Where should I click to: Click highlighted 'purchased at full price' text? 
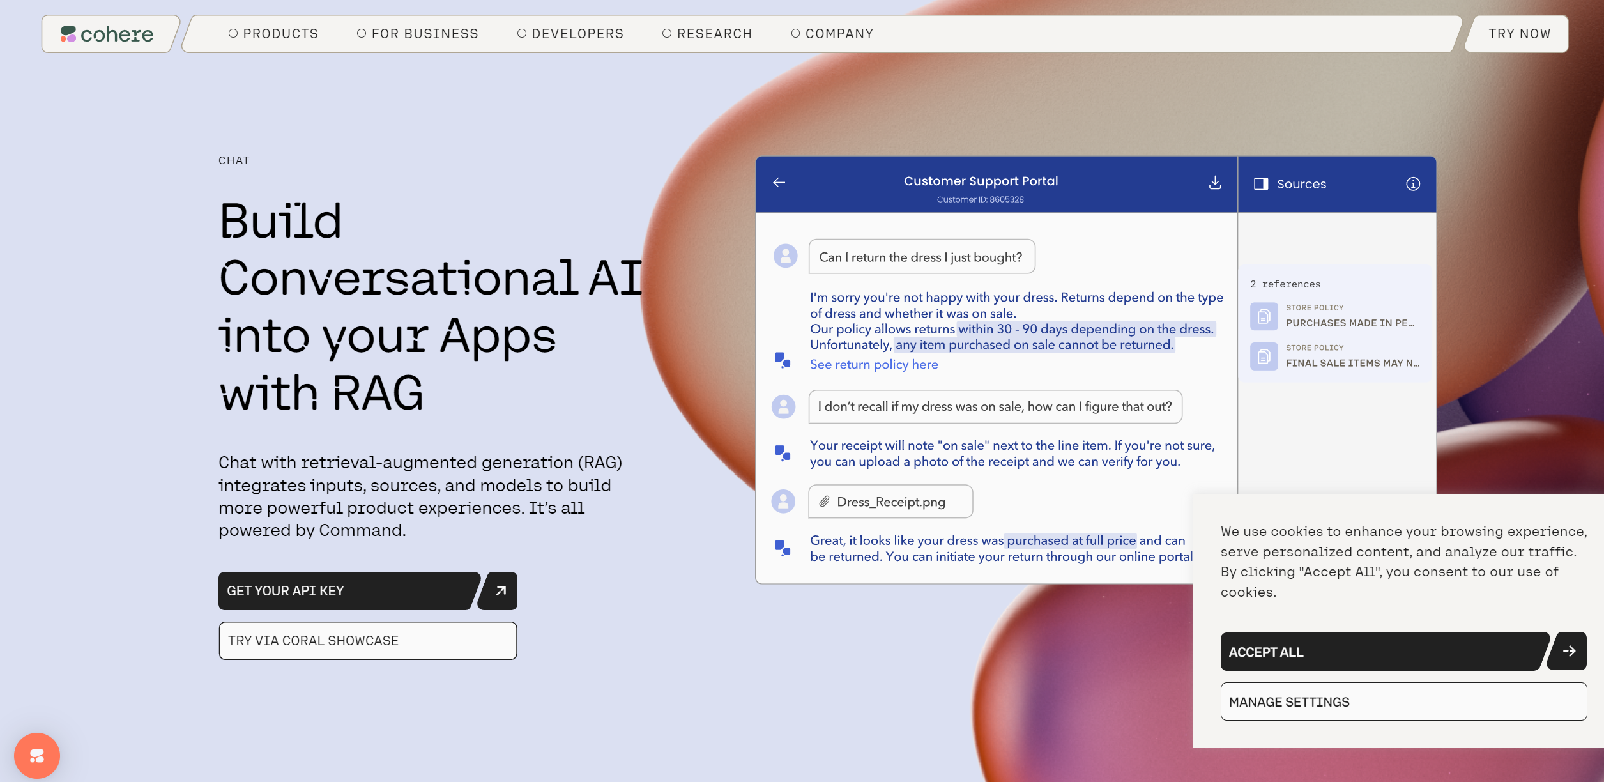coord(1071,540)
